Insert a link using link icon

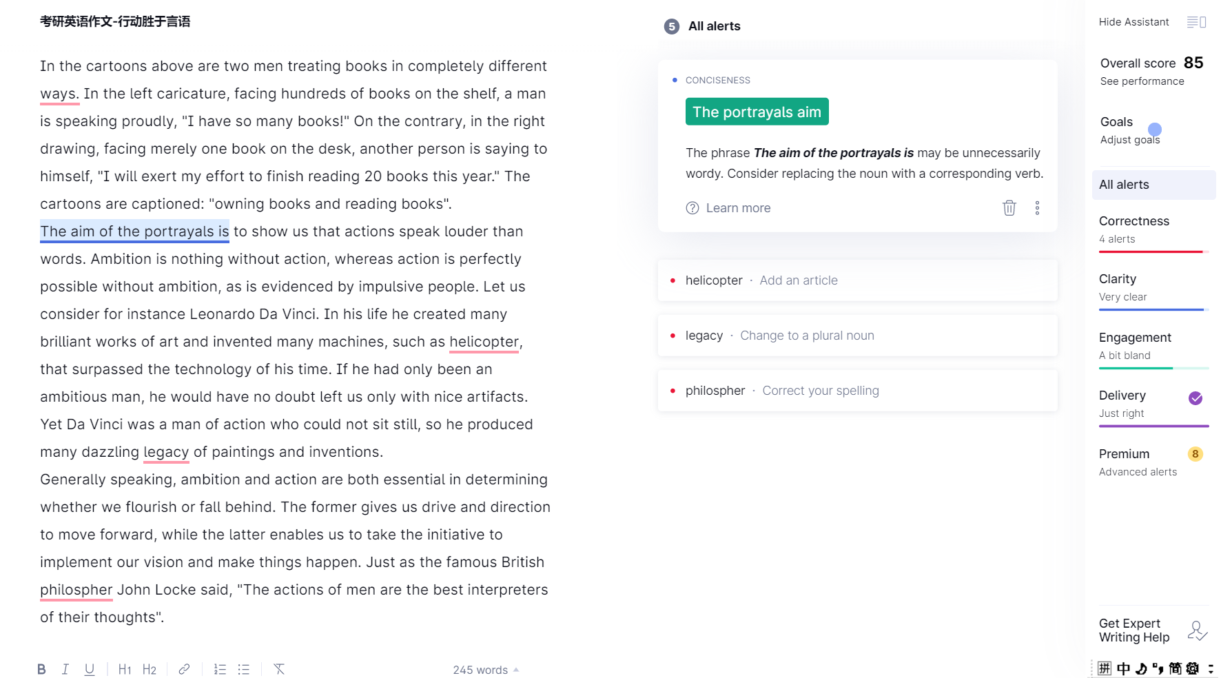(x=184, y=669)
